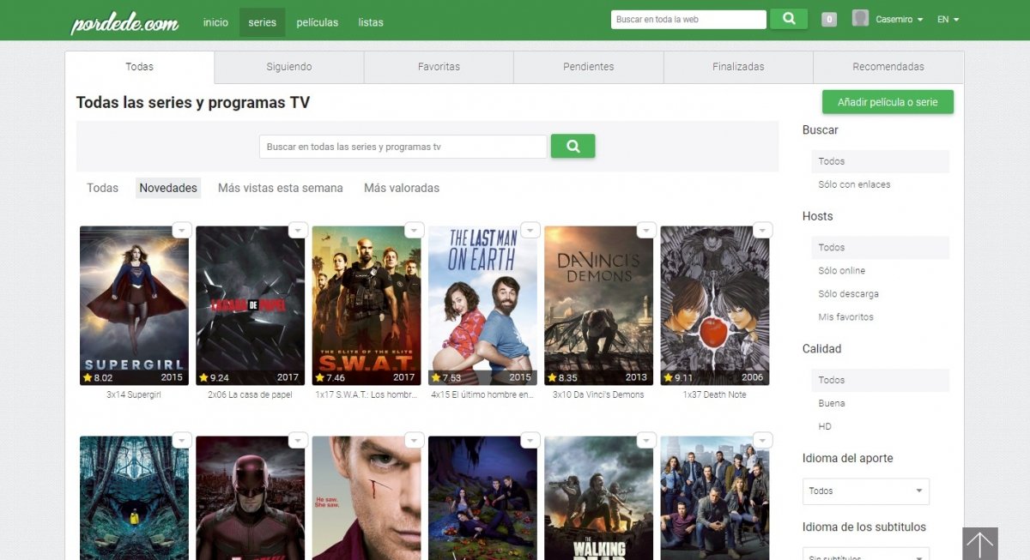Select the Todas sort filter
The width and height of the screenshot is (1030, 560).
102,188
